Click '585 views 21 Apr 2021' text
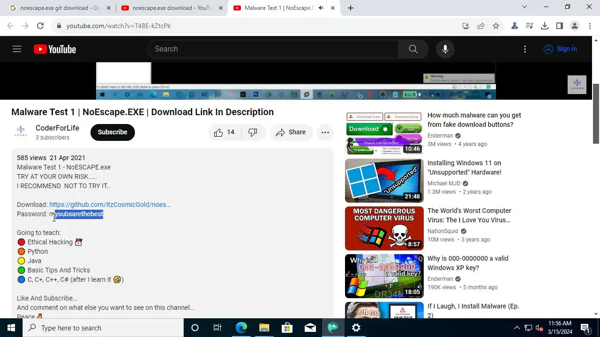 (x=51, y=158)
